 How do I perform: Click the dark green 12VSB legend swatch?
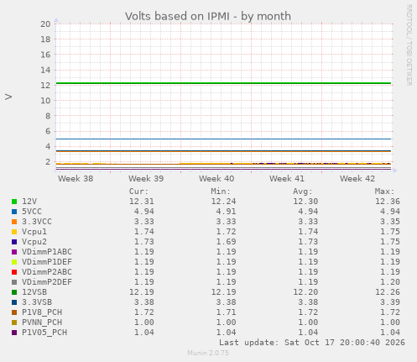coord(14,292)
